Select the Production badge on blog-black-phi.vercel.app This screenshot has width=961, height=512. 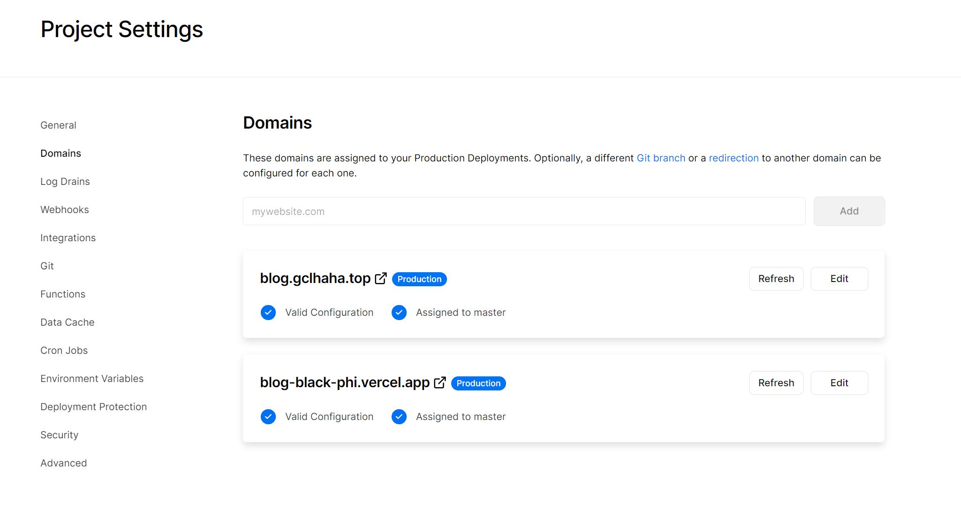[478, 383]
